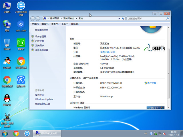Screen dimensions: 183x137
Task: Open the 工具(T) menu
Action: pos(65,24)
